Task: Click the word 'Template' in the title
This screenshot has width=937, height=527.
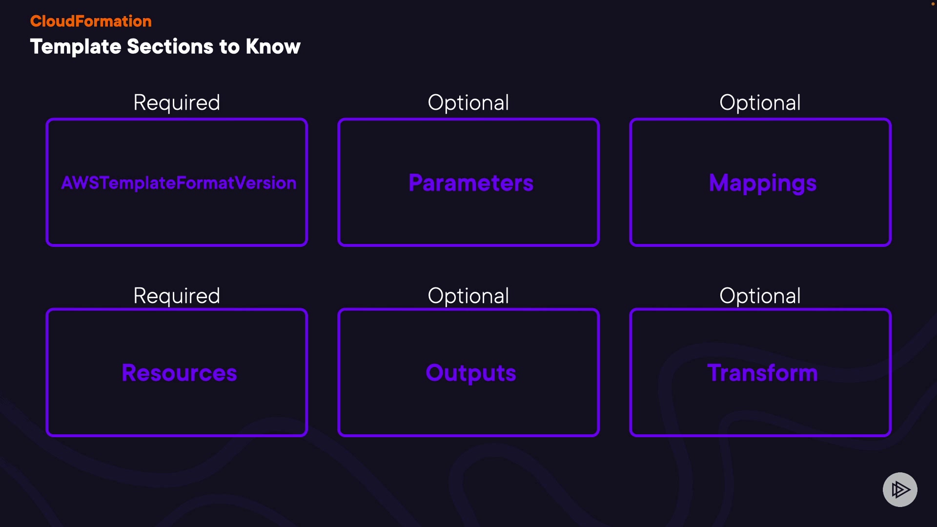Action: tap(76, 47)
